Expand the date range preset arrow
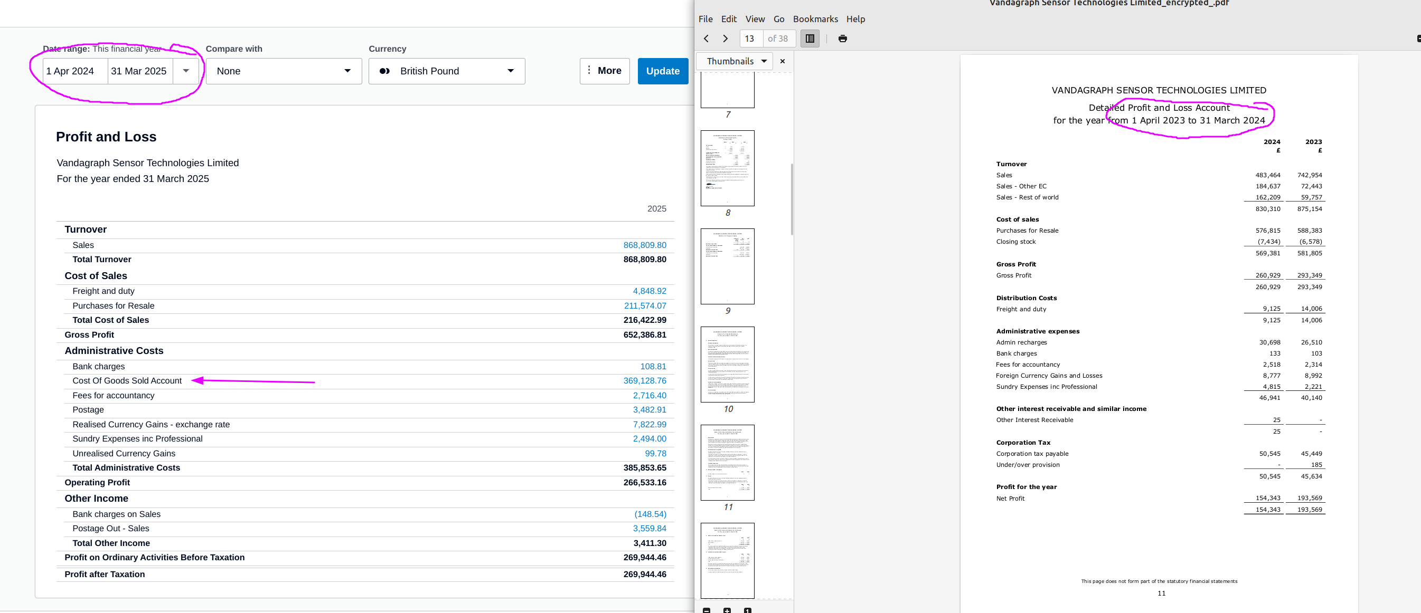 tap(186, 71)
